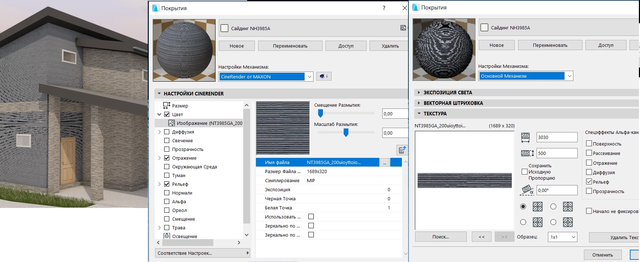This screenshot has height=262, width=640.
Task: Click second top mirroring pattern icon
Action: (x=568, y=206)
